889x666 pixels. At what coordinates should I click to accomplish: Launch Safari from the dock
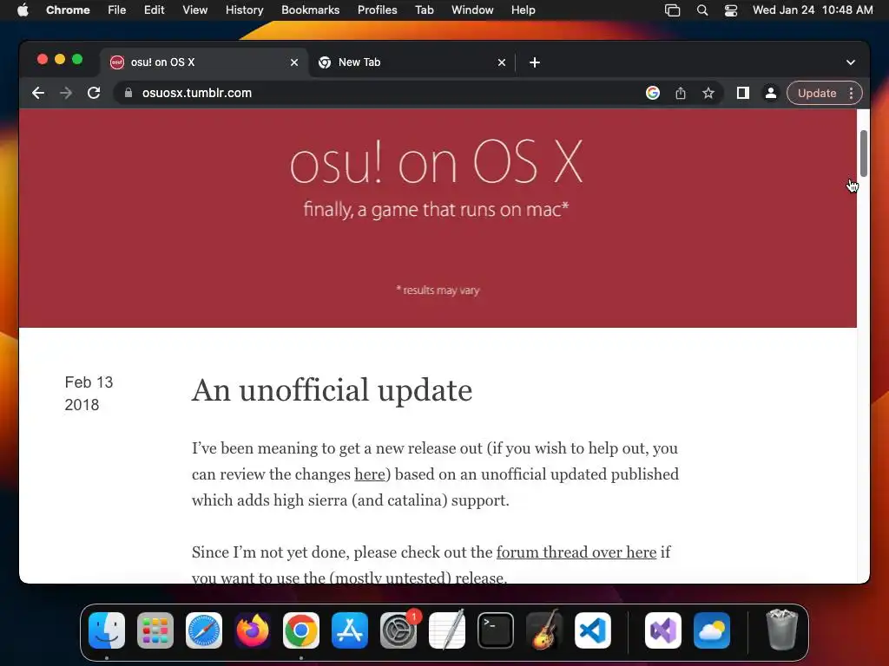[204, 630]
